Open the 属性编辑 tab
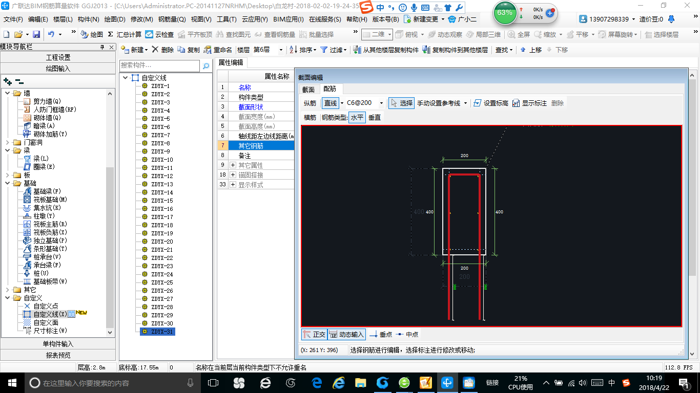700x393 pixels. coord(231,62)
